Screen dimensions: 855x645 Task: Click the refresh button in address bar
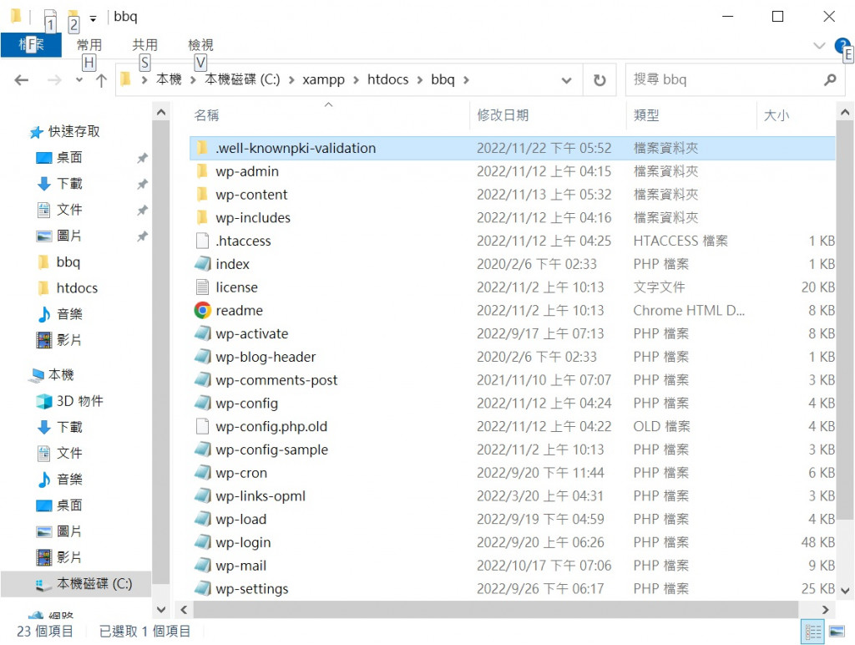pyautogui.click(x=600, y=80)
